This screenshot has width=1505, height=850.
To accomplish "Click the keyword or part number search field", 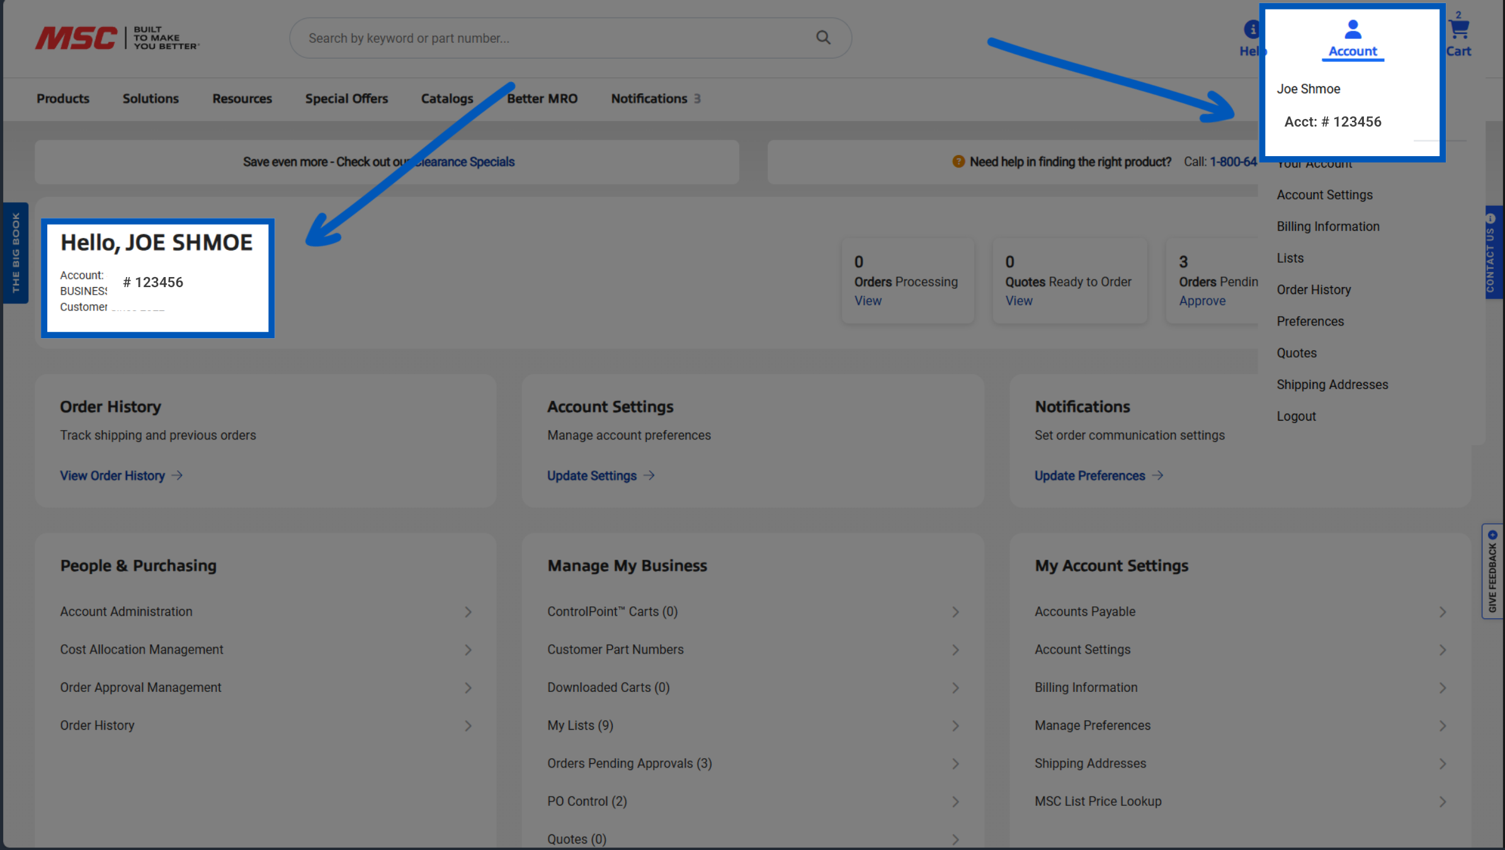I will point(570,38).
